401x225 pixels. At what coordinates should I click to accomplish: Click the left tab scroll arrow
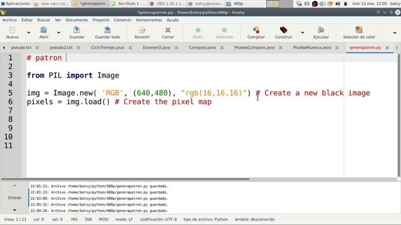pos(4,47)
